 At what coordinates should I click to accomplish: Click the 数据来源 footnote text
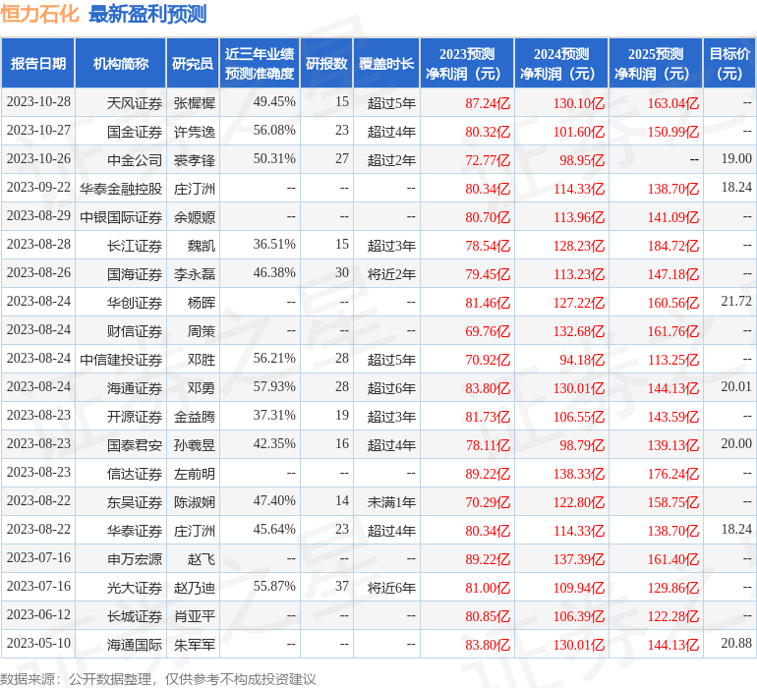click(158, 679)
